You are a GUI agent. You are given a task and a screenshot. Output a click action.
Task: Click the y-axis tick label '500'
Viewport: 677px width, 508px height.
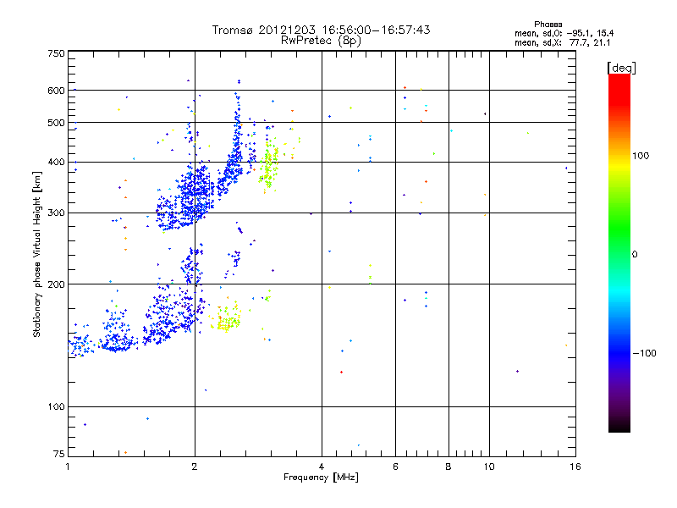click(x=56, y=123)
